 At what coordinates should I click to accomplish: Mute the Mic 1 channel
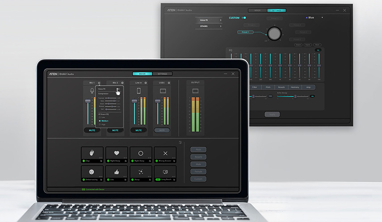pos(92,130)
